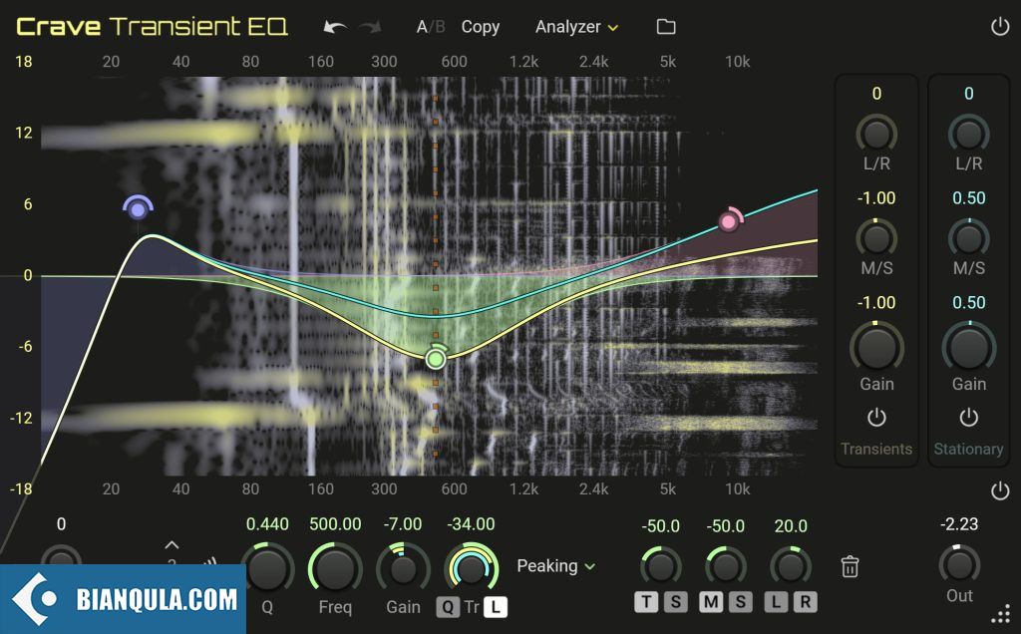1021x634 pixels.
Task: Click the knob under the 20.0 value
Action: pos(791,567)
